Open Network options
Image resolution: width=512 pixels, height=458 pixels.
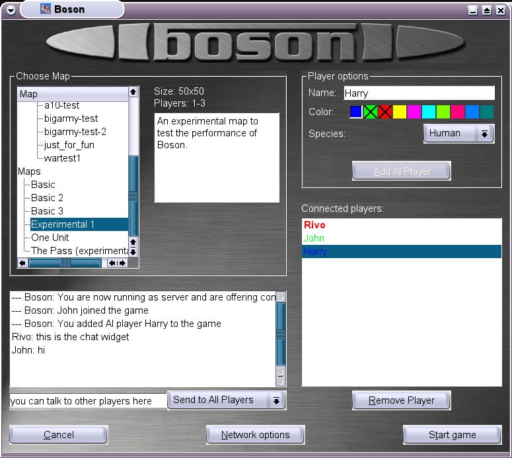[x=256, y=435]
